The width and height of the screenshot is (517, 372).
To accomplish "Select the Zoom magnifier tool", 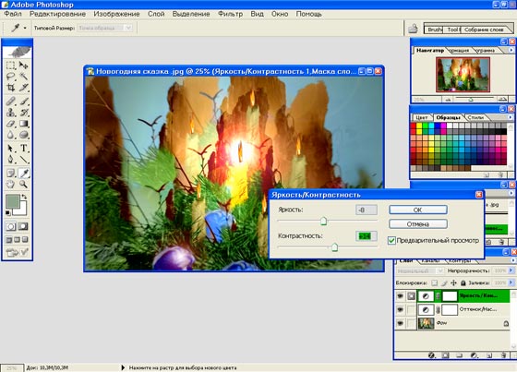I will [x=23, y=184].
